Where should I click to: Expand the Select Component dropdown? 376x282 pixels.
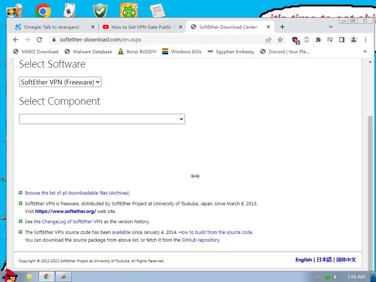(102, 119)
